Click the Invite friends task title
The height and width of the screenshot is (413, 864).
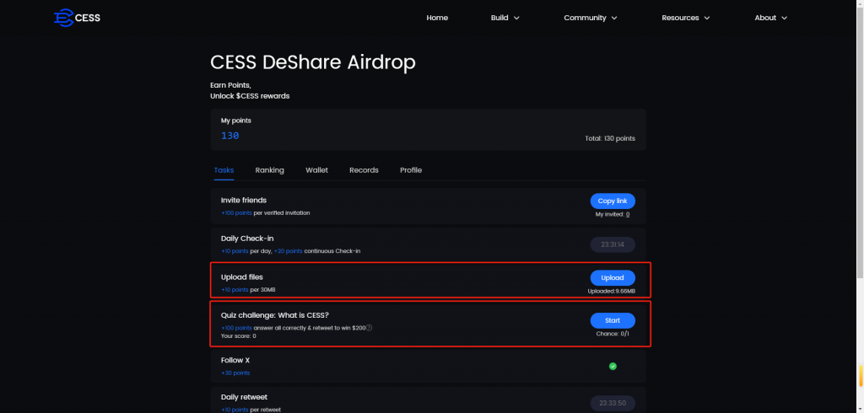pyautogui.click(x=244, y=201)
